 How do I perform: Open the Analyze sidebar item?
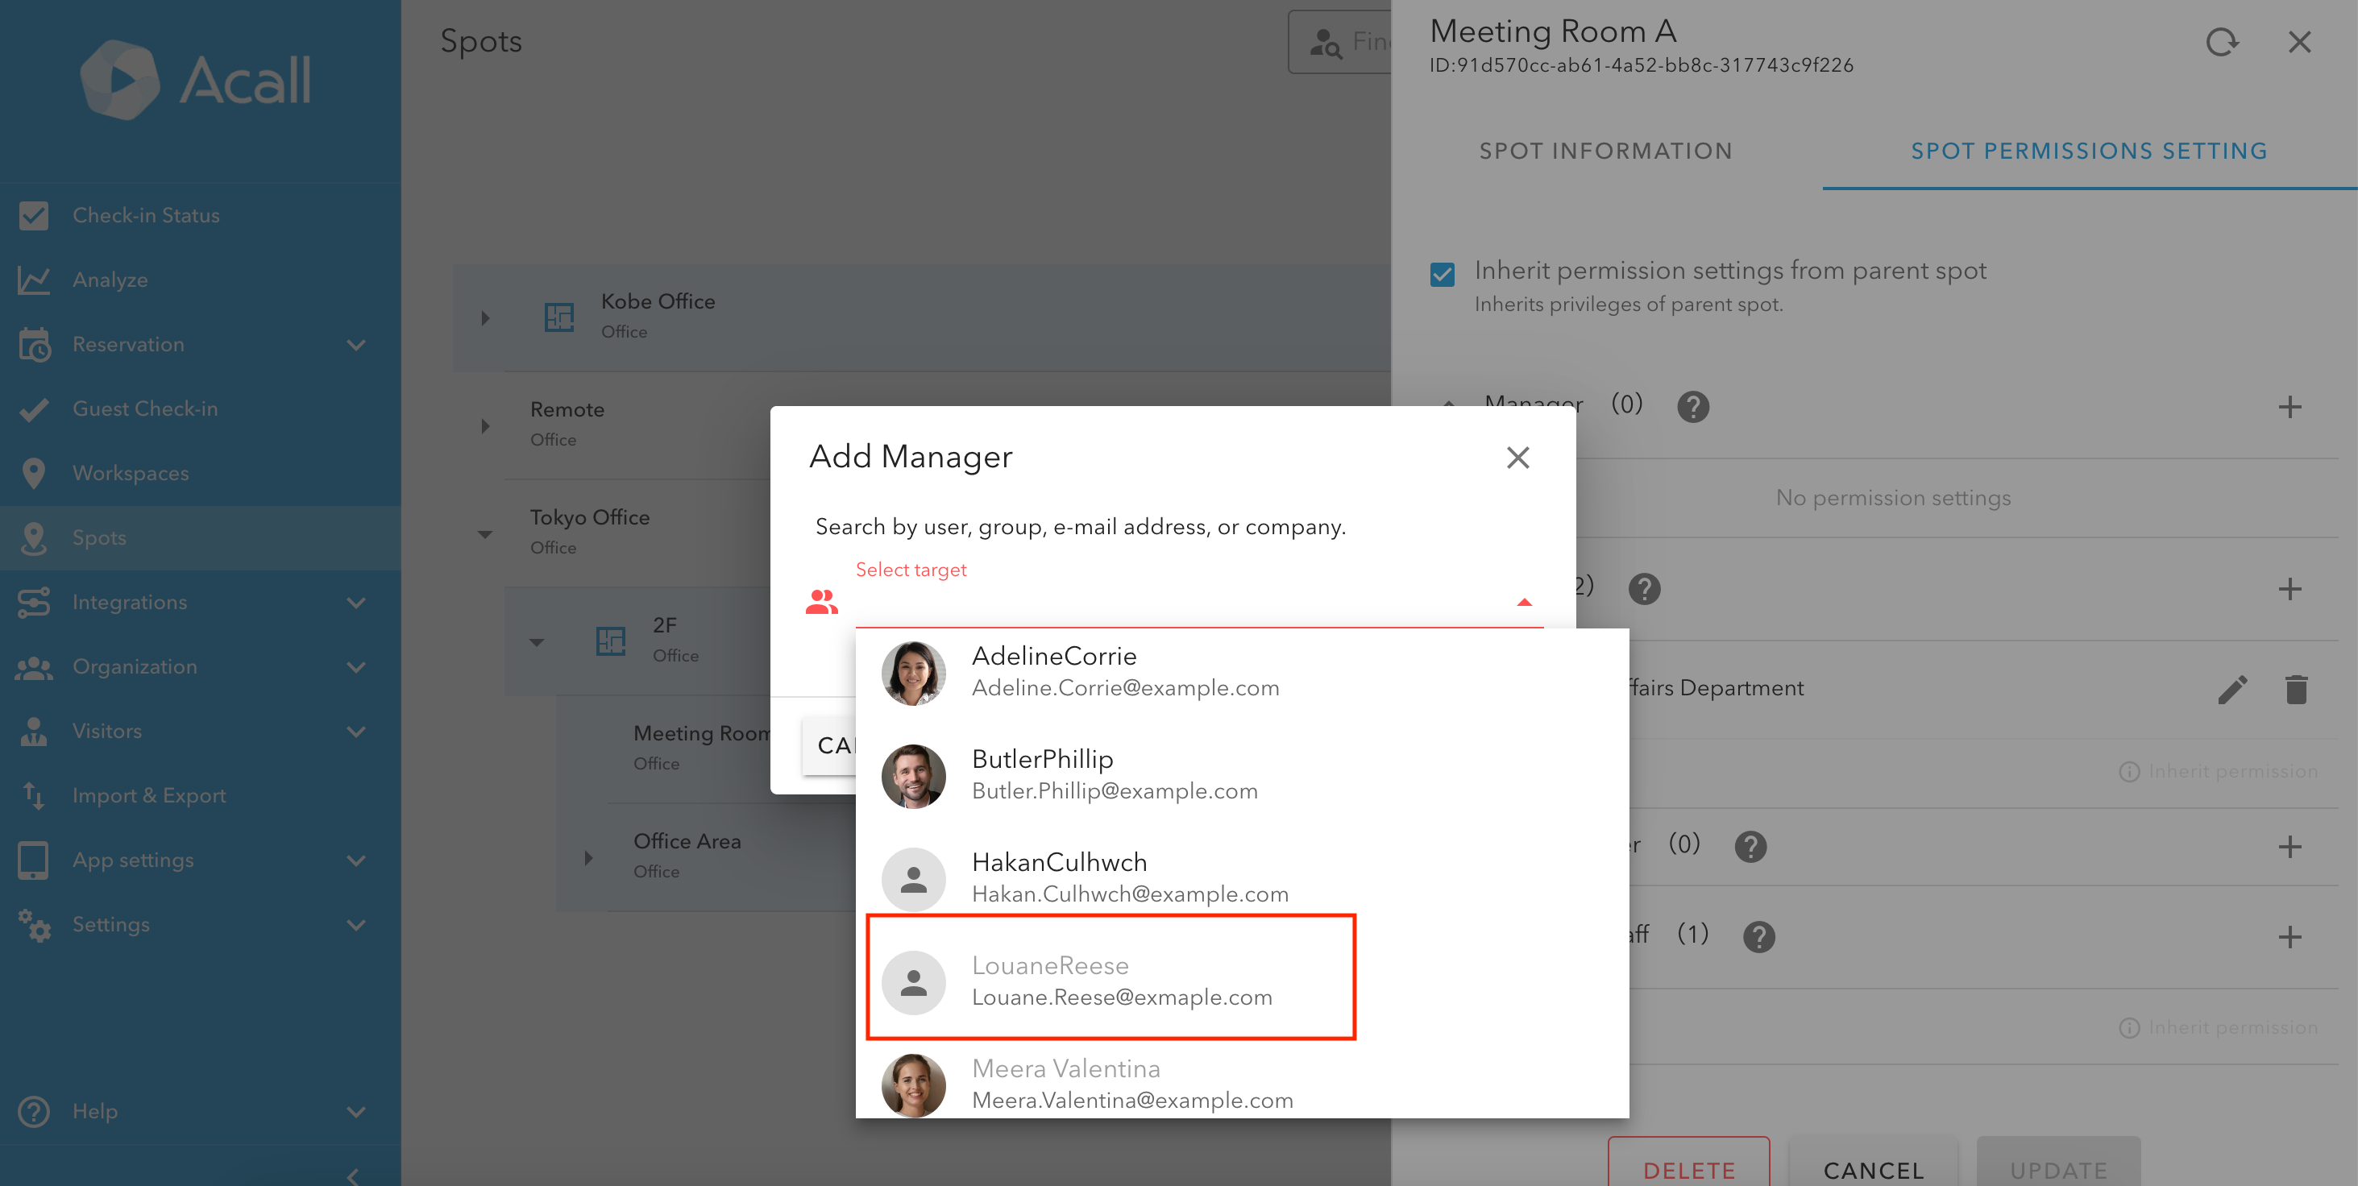110,280
